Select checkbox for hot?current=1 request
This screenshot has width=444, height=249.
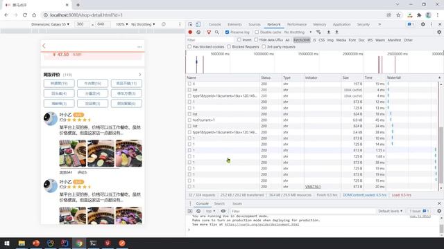(x=189, y=120)
